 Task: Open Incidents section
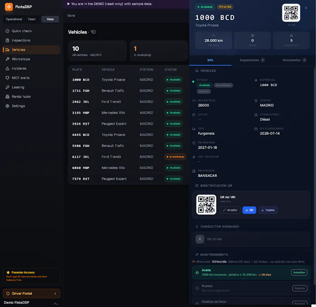click(x=31, y=68)
